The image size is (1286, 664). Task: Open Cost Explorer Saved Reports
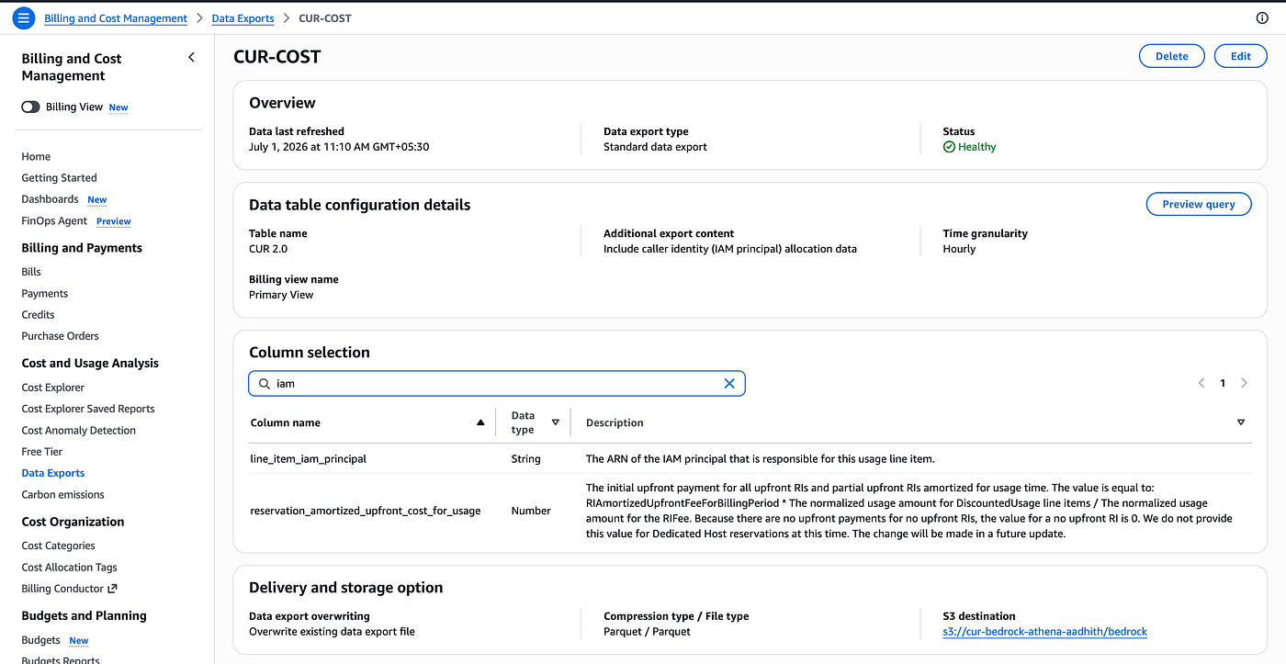[88, 409]
